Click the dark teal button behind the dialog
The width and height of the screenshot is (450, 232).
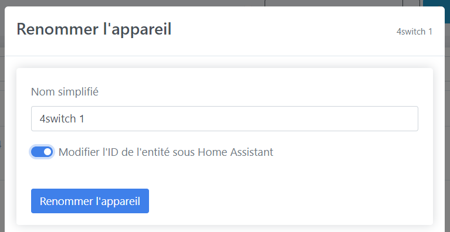[437, 13]
